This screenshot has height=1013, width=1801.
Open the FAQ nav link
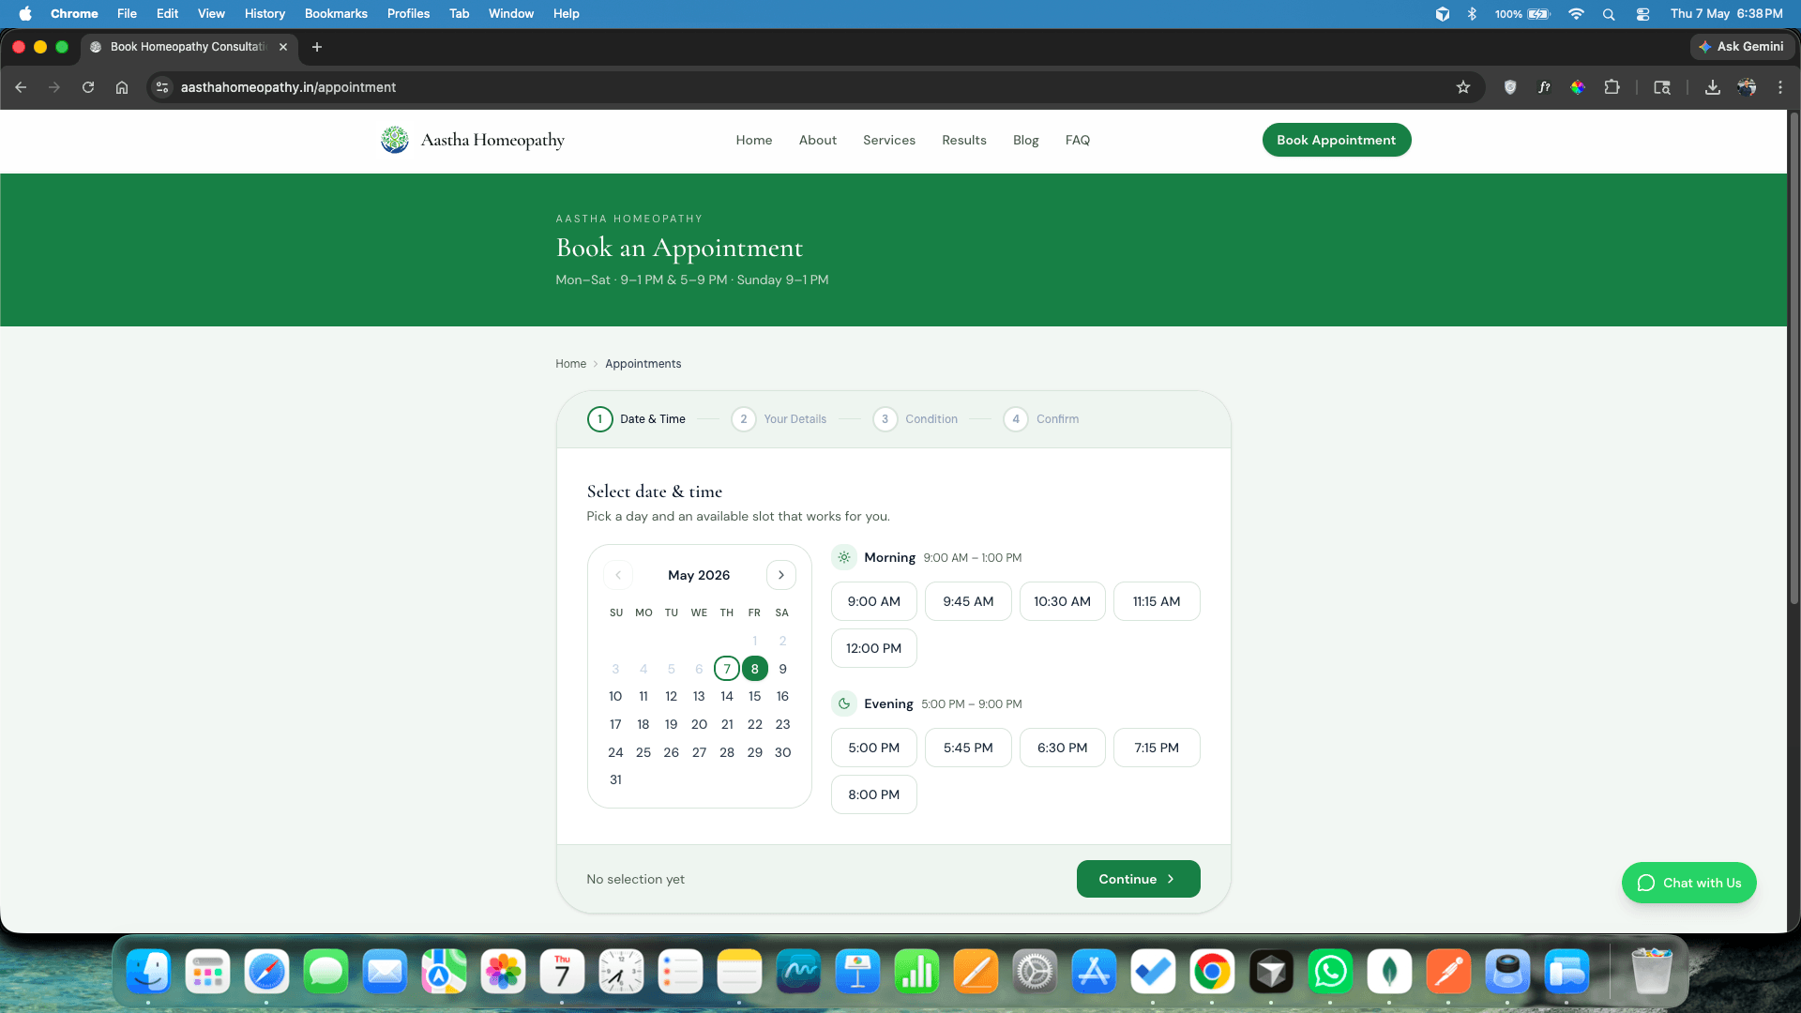[x=1078, y=140]
